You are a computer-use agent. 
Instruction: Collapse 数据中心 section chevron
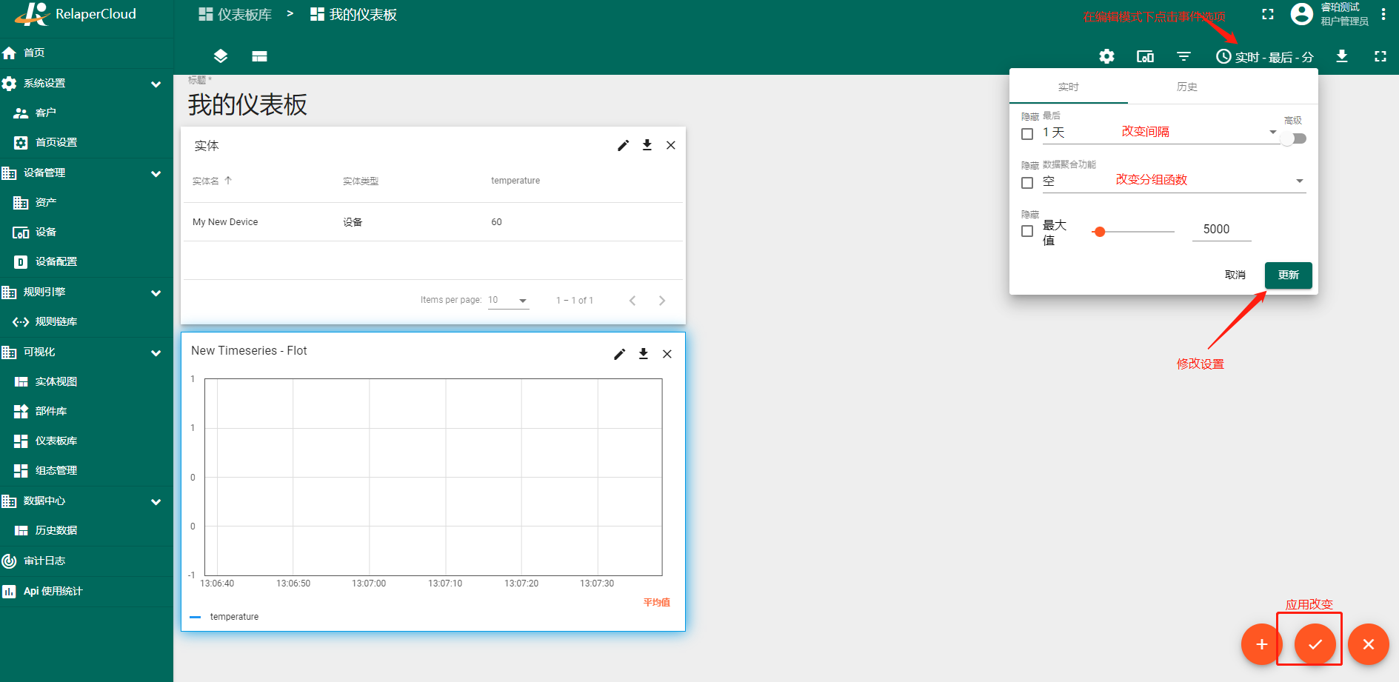[156, 501]
